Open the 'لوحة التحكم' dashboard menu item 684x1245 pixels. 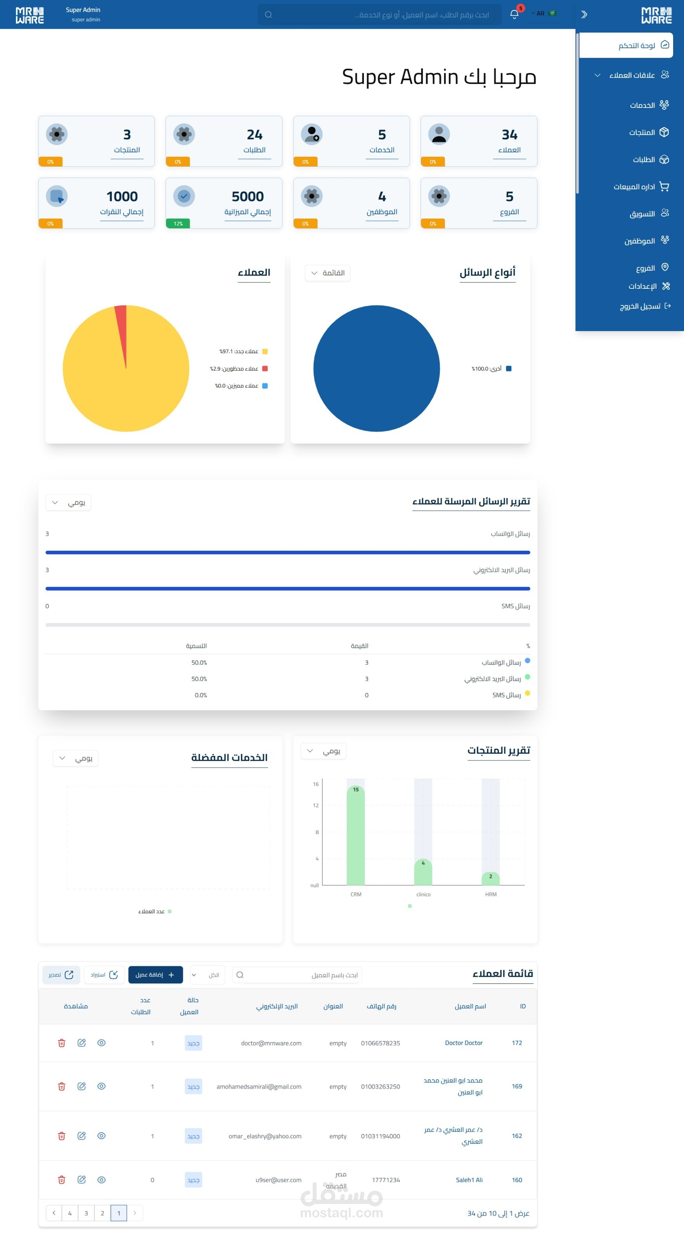pos(626,45)
